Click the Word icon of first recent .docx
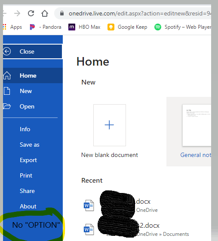 click(x=89, y=205)
